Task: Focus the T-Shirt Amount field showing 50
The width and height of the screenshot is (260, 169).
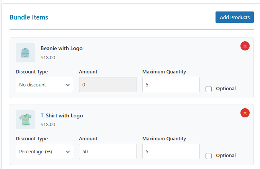Action: [x=108, y=151]
